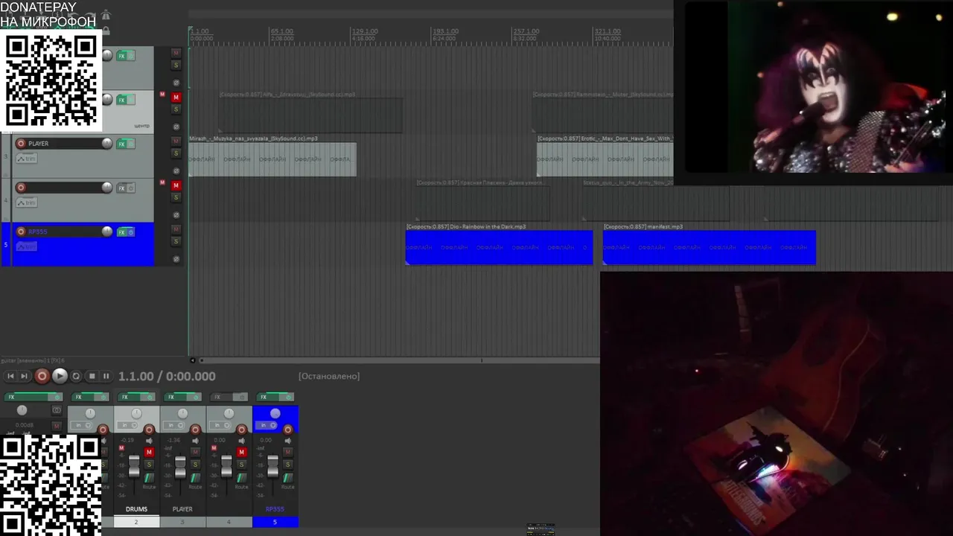The height and width of the screenshot is (536, 953).
Task: Click the PLAYER mixer speaker monitor icon
Action: click(x=195, y=441)
